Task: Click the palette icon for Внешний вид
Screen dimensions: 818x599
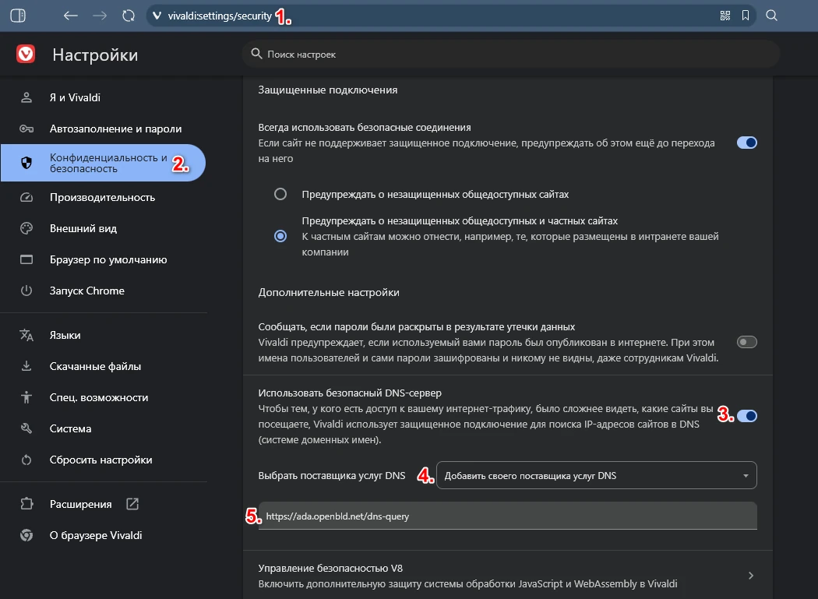Action: (x=26, y=228)
